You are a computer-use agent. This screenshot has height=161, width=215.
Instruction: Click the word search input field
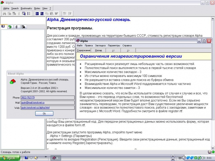[23, 21]
